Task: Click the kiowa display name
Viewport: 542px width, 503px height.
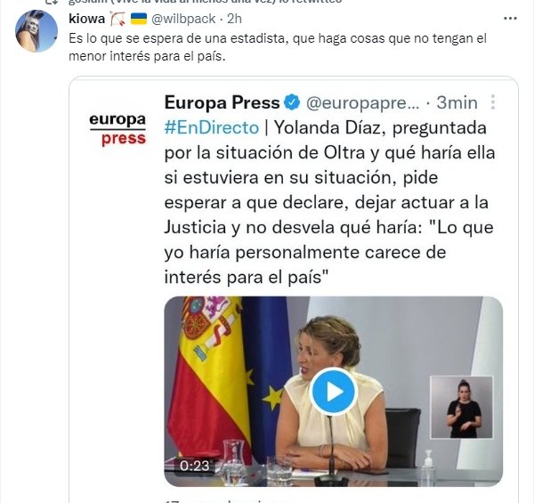Action: (x=86, y=19)
